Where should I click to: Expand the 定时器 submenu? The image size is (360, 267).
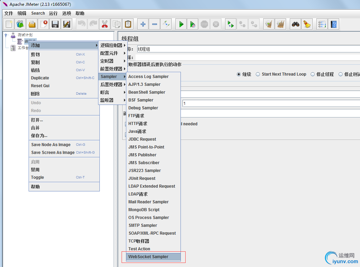pos(112,61)
